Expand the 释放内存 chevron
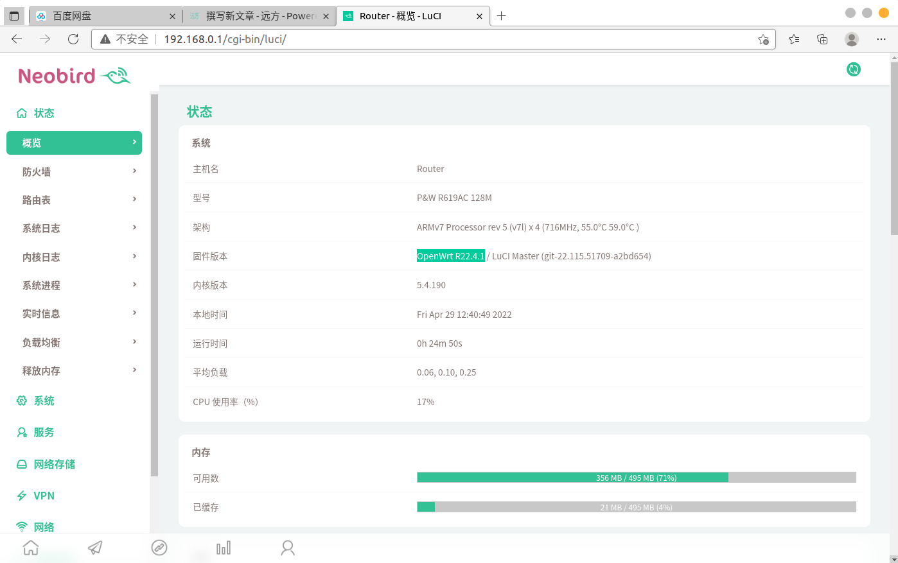Viewport: 898px width, 563px height. tap(134, 370)
